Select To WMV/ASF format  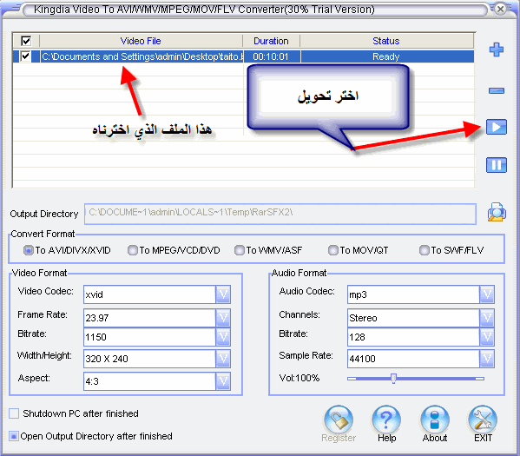click(239, 250)
